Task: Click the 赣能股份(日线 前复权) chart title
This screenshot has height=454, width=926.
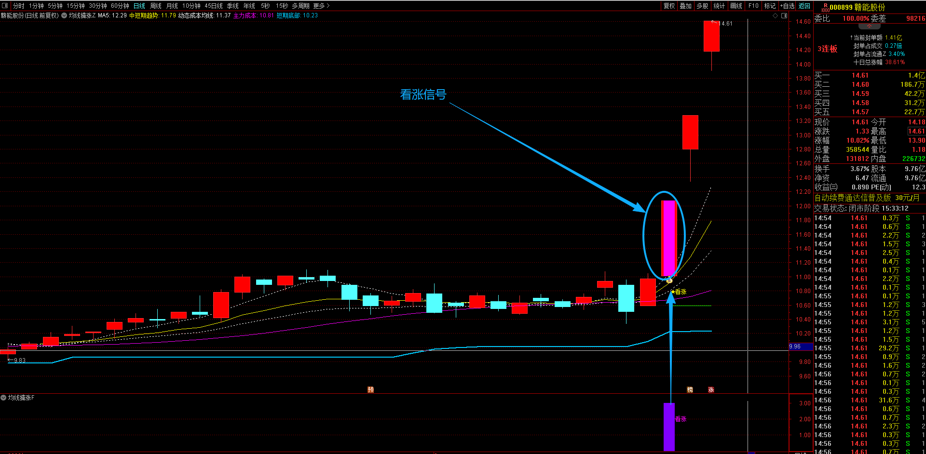Action: (x=30, y=15)
